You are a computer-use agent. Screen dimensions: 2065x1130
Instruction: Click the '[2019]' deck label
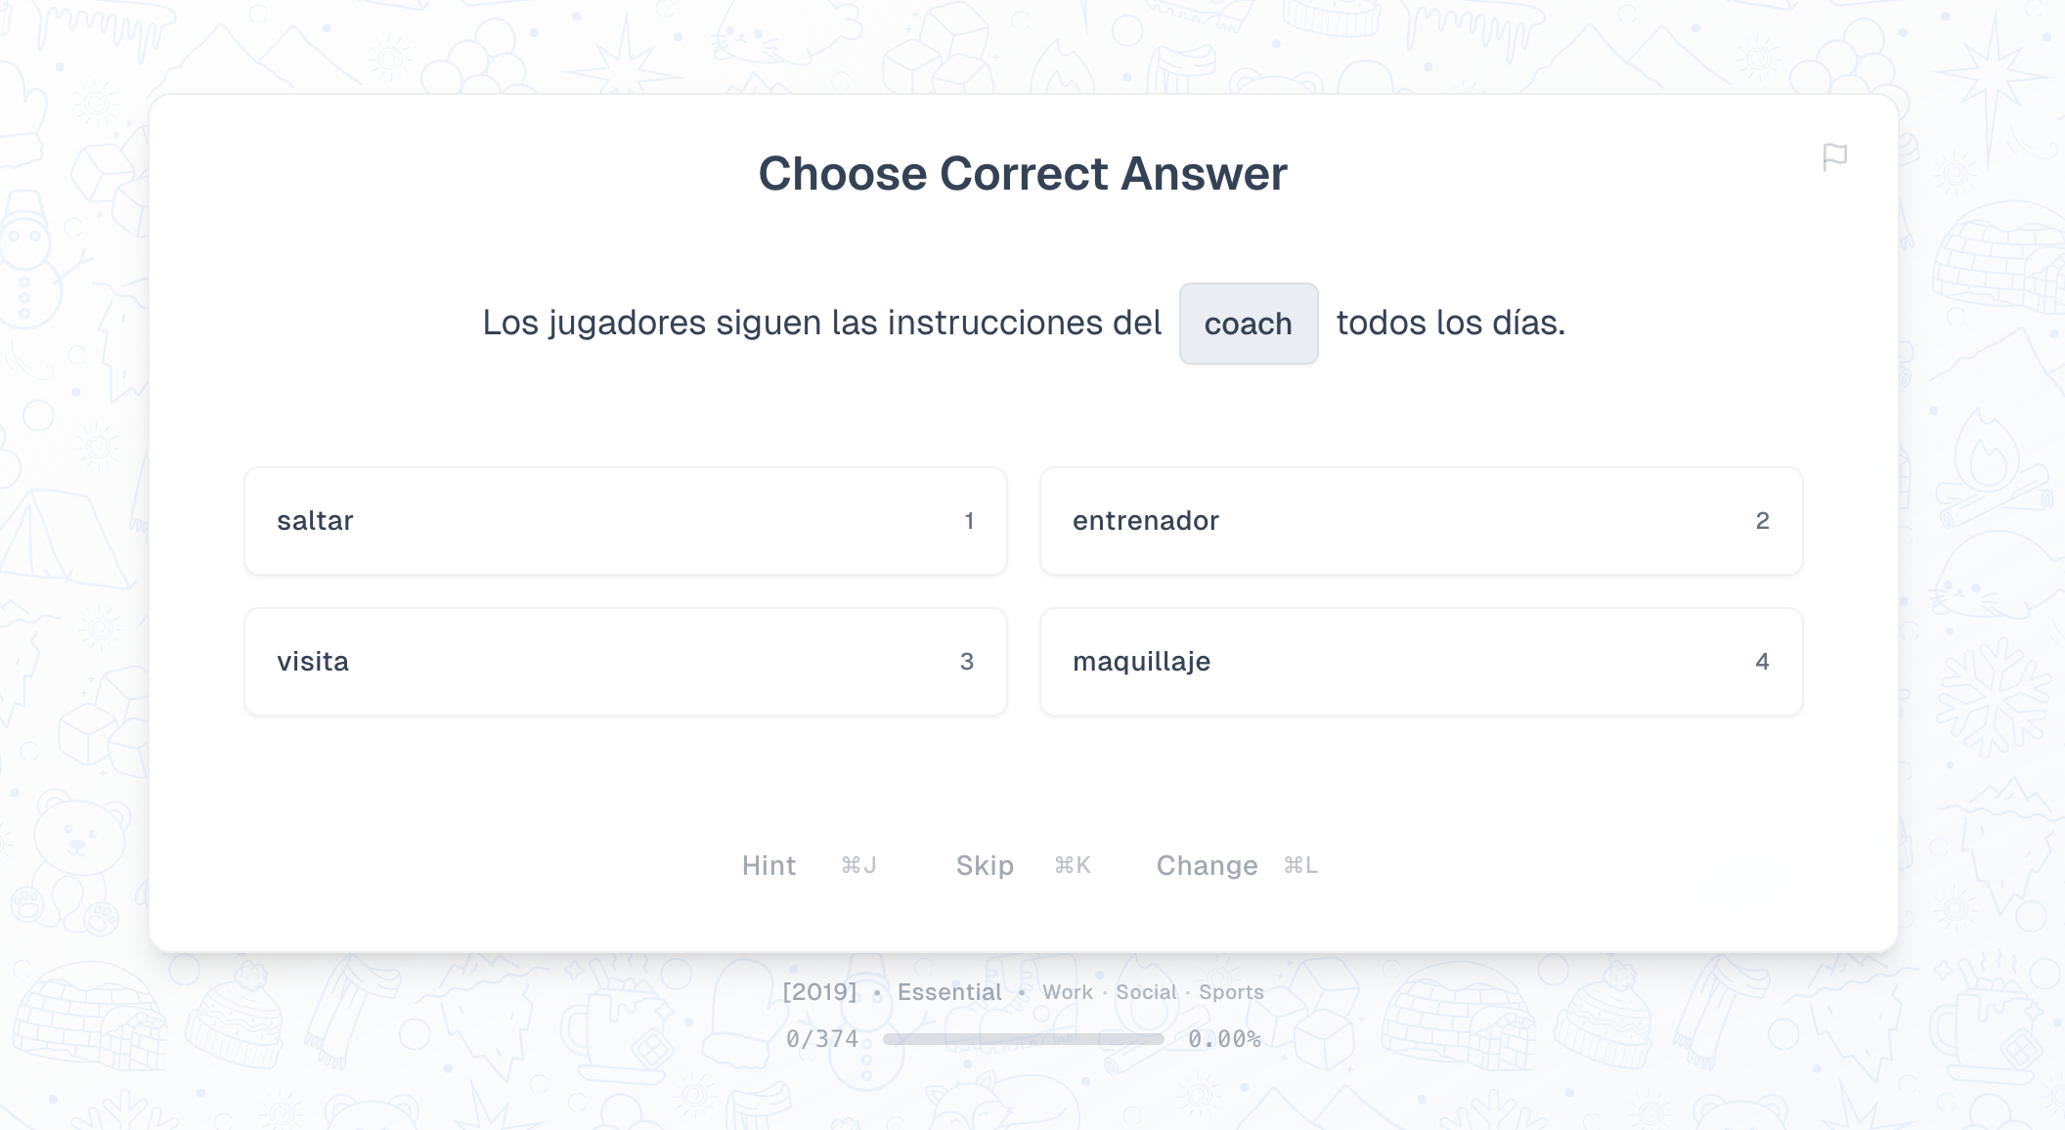(822, 991)
